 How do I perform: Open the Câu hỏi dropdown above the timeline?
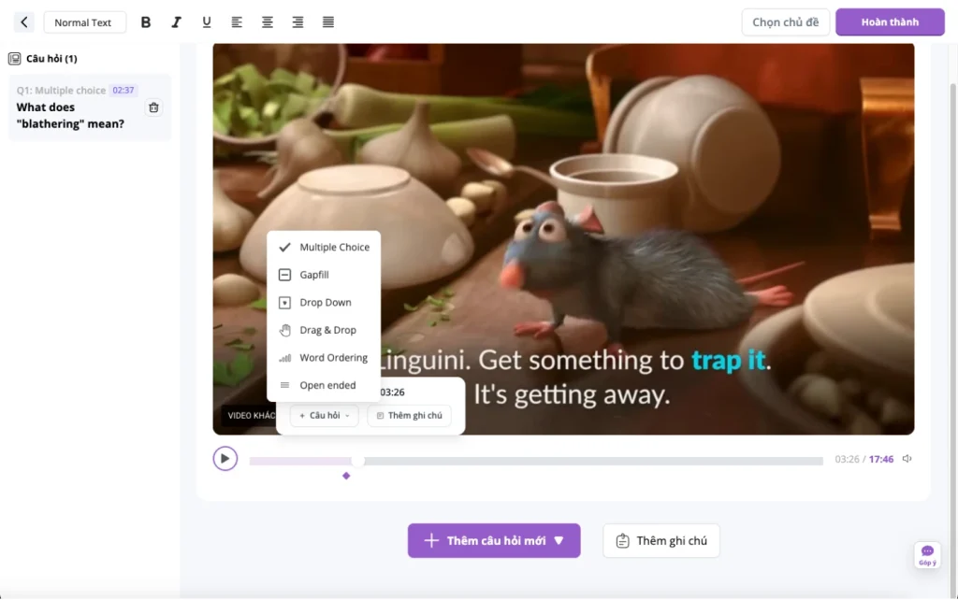[323, 415]
